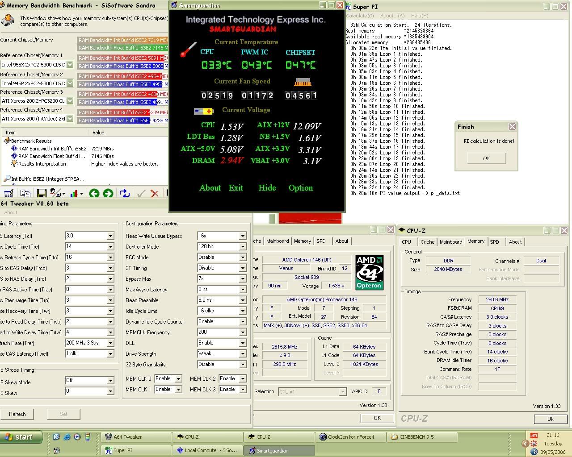Open the MEMCLK Frequency 200 dropdown
Image resolution: width=572 pixels, height=457 pixels.
click(243, 332)
